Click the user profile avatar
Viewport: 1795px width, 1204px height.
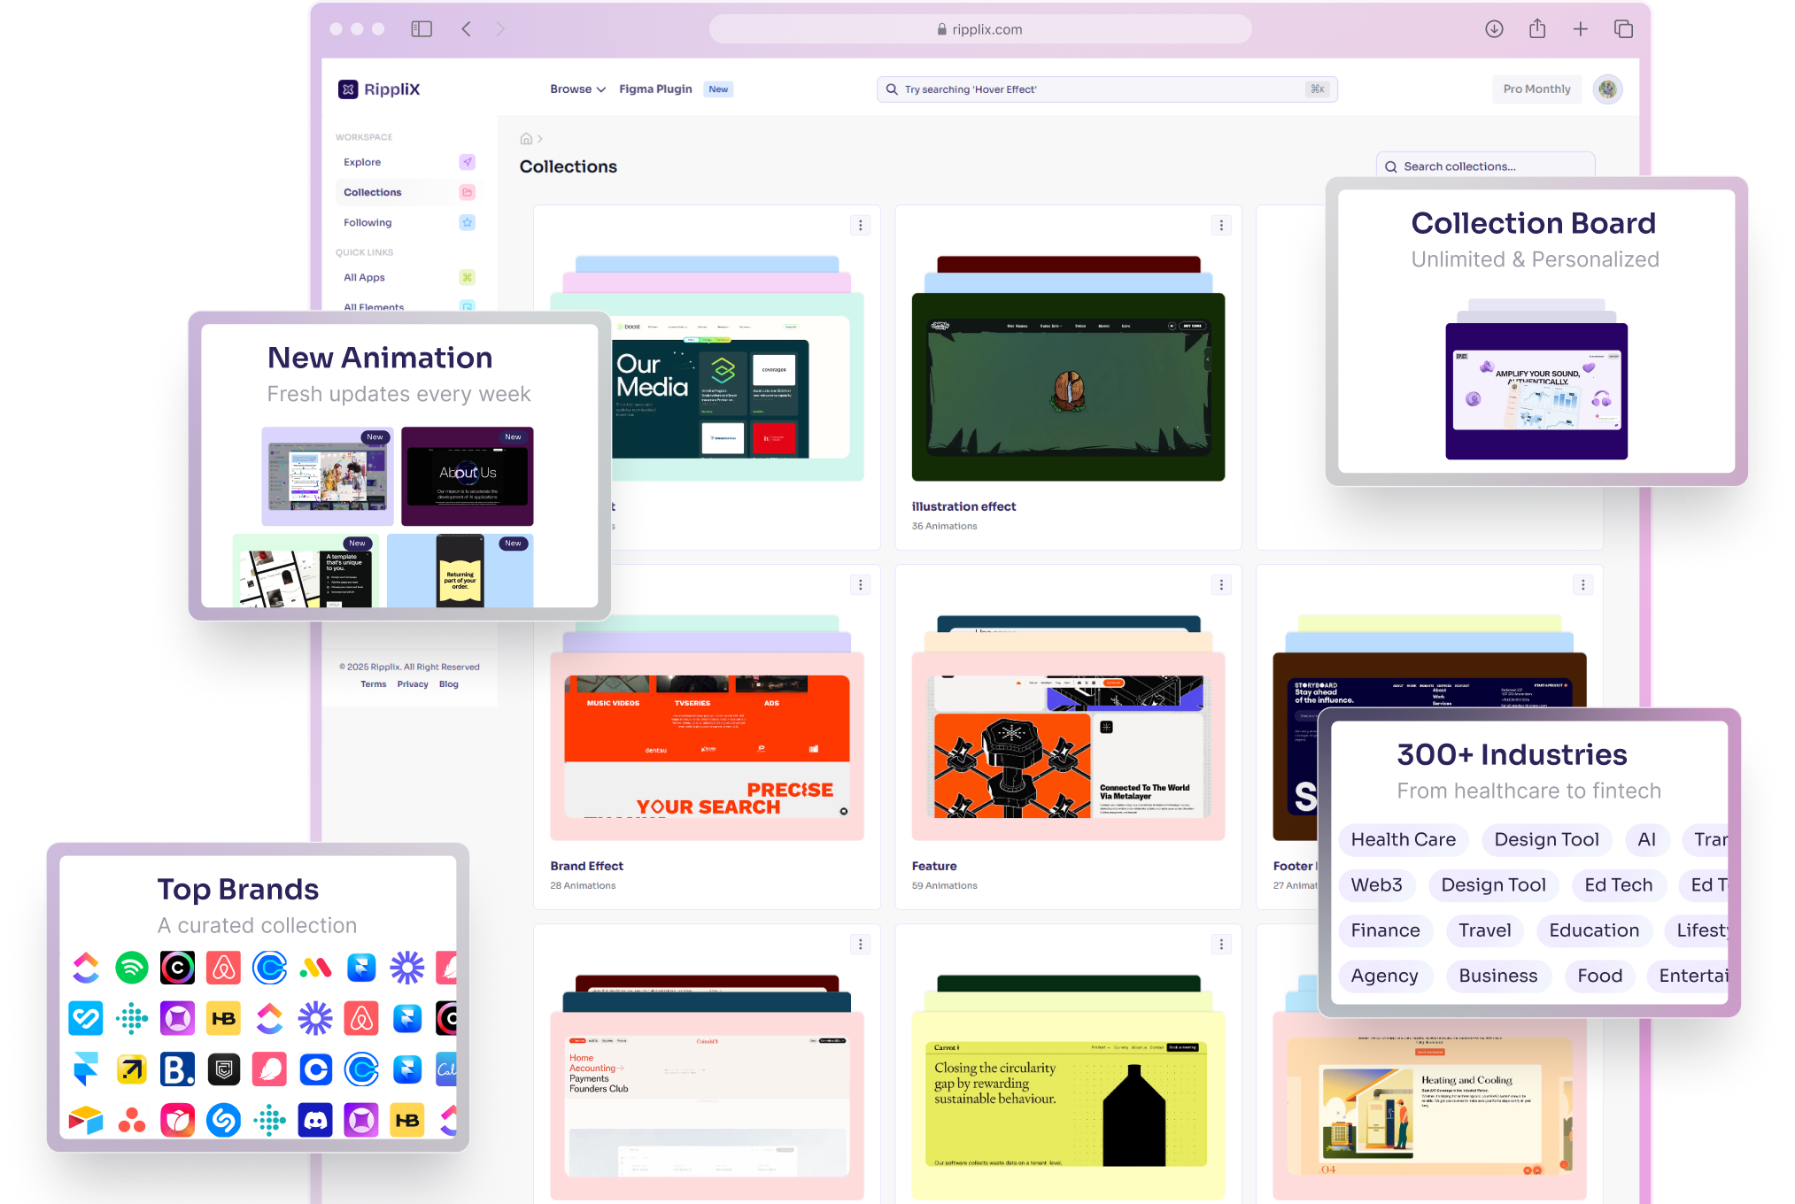[x=1607, y=89]
